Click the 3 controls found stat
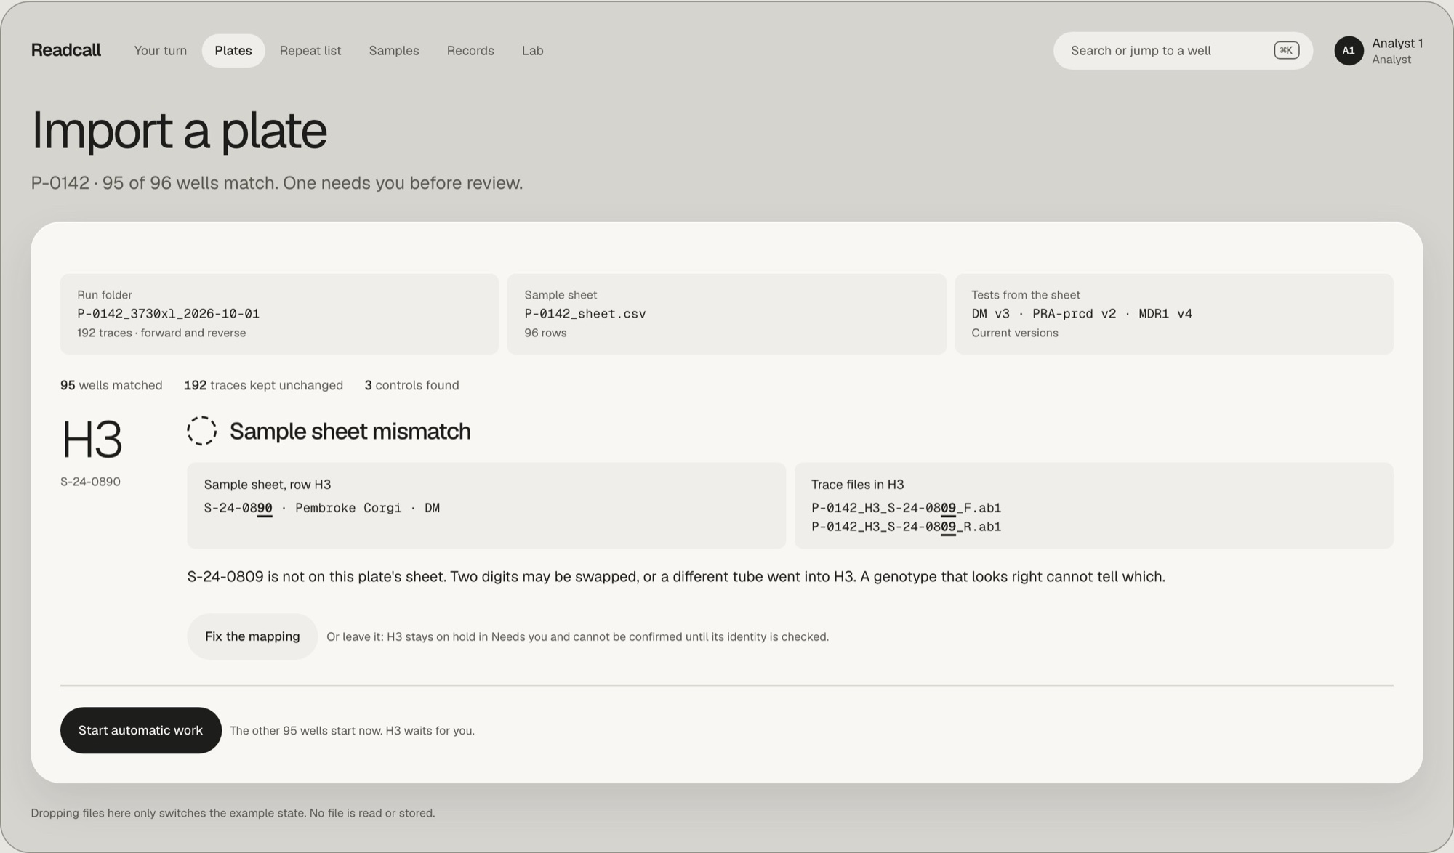The width and height of the screenshot is (1454, 853). pos(411,385)
